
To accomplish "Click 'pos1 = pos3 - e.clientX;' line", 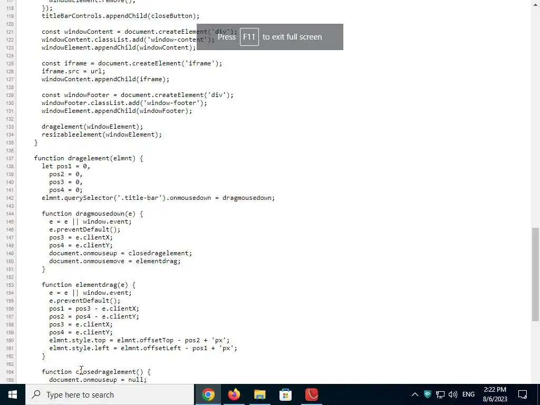I will pos(94,308).
